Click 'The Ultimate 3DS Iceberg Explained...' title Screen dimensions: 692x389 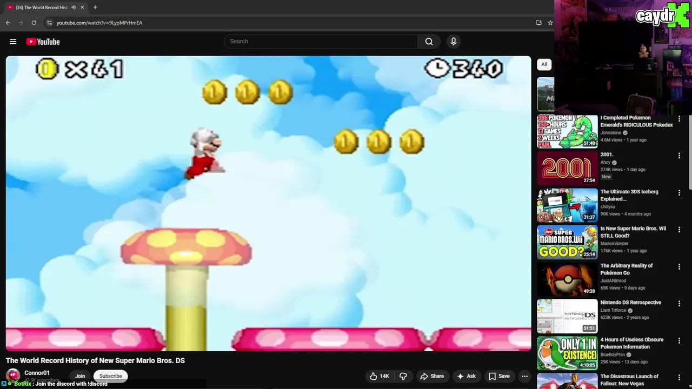point(629,195)
